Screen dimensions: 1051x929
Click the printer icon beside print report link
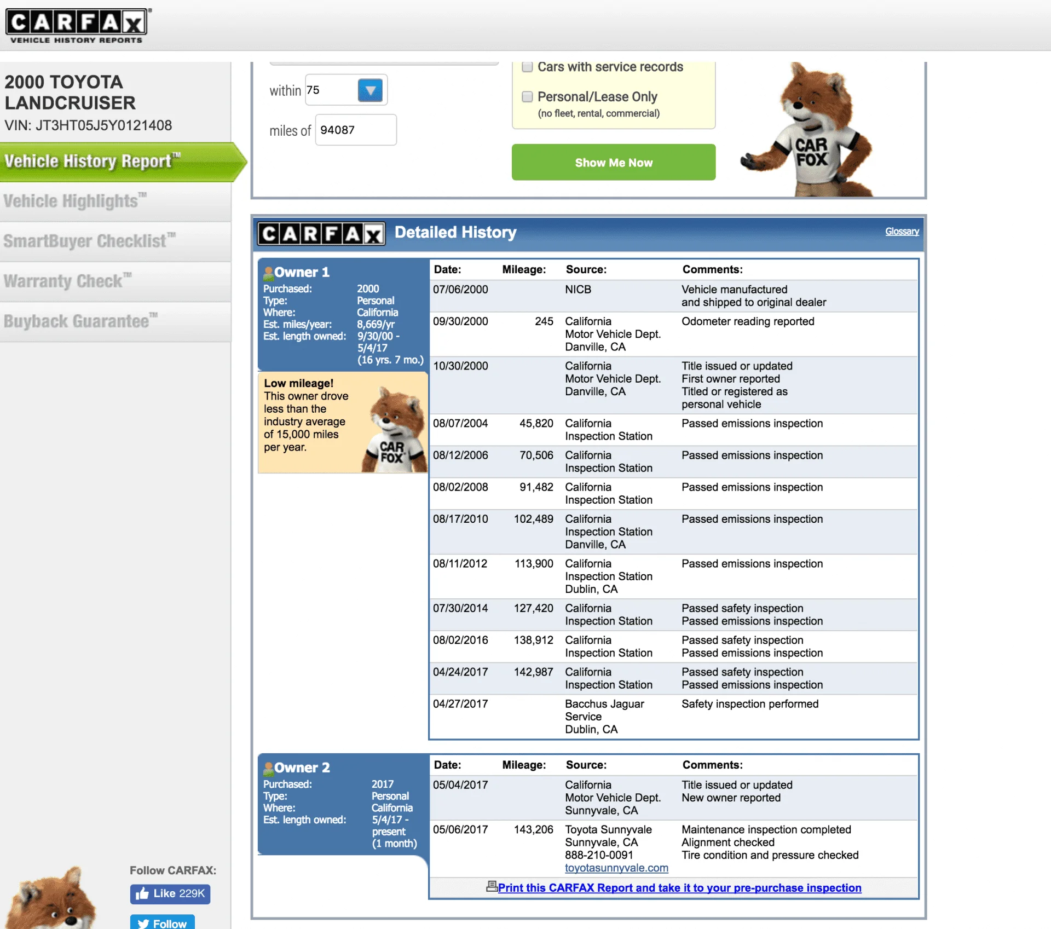492,886
